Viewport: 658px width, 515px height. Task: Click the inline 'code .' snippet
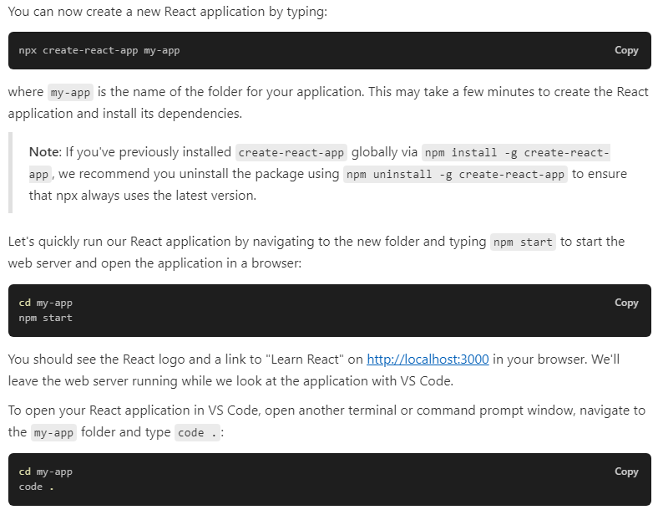pos(197,433)
